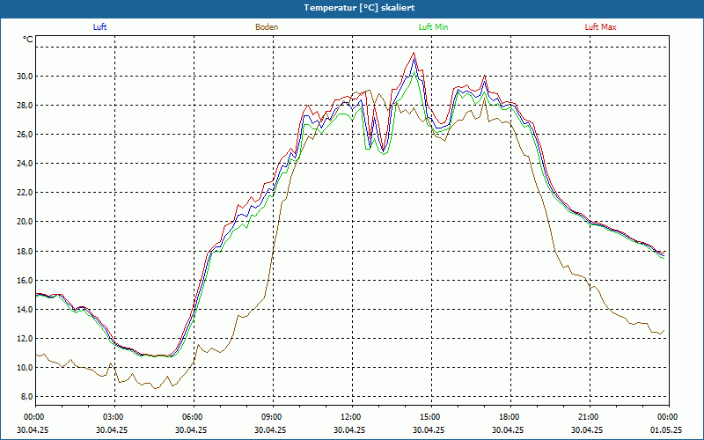Click the 14,0 y-axis value
The height and width of the screenshot is (440, 704).
point(26,310)
